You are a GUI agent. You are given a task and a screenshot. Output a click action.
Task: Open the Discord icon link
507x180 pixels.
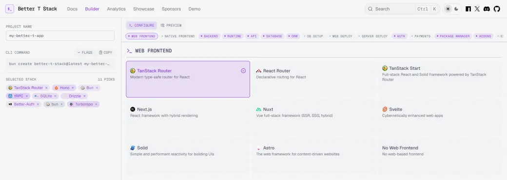(487, 9)
